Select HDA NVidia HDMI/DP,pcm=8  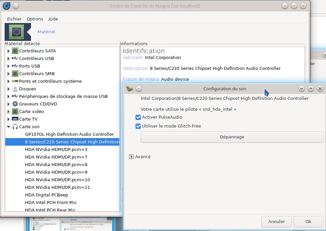pos(56,165)
